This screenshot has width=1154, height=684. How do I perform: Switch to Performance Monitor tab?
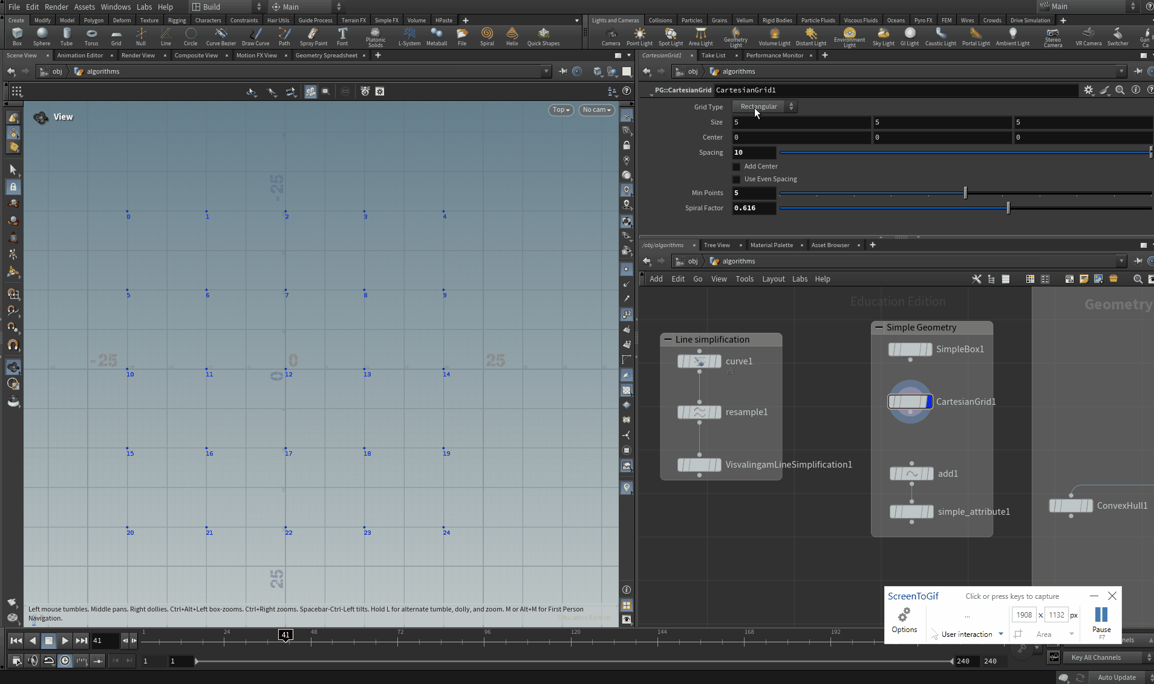point(775,56)
